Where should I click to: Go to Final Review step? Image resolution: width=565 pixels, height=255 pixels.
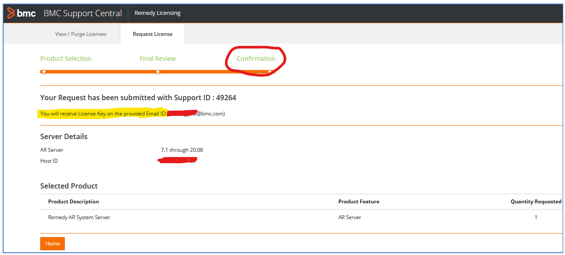click(x=158, y=59)
